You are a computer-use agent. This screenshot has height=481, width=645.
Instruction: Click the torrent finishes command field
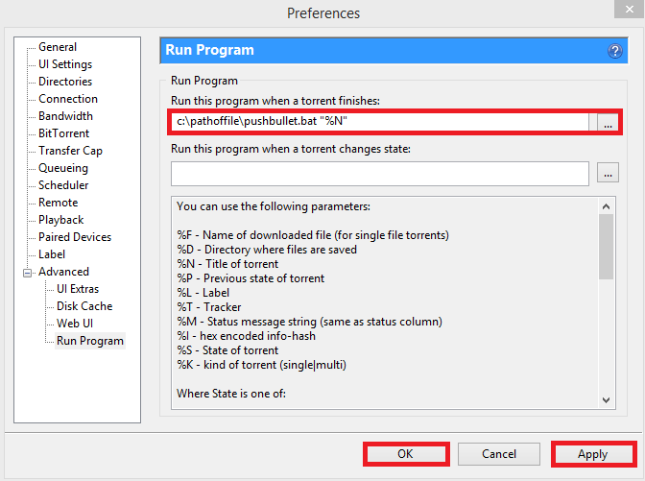point(380,122)
